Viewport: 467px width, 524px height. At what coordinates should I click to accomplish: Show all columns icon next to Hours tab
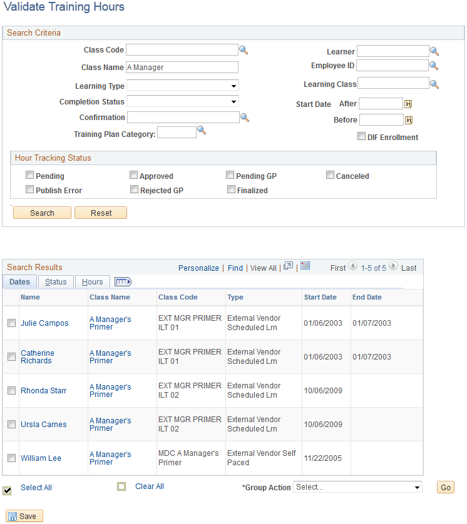pyautogui.click(x=123, y=281)
